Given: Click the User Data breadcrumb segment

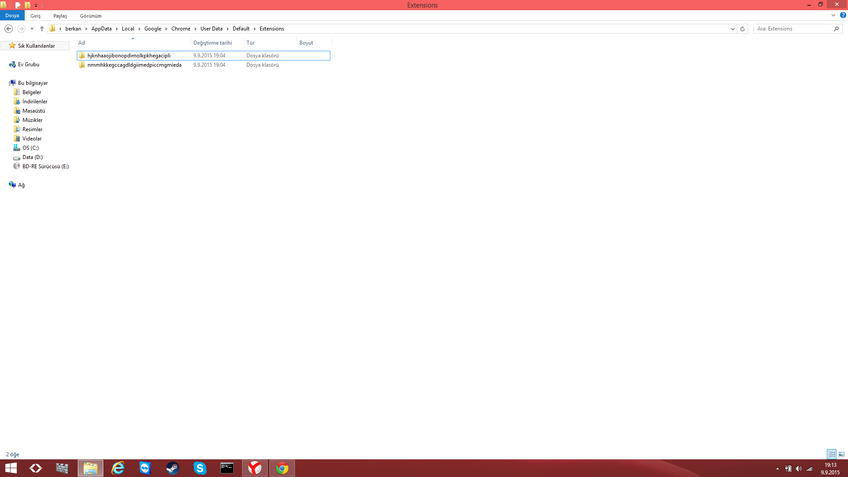Looking at the screenshot, I should (211, 29).
